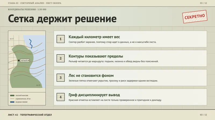Click the title Сетка держит решение
This screenshot has width=215, height=120.
pos(62,19)
